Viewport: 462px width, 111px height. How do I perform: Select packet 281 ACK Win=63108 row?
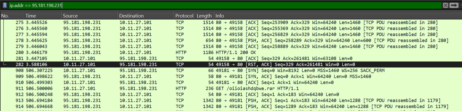[x=231, y=58]
